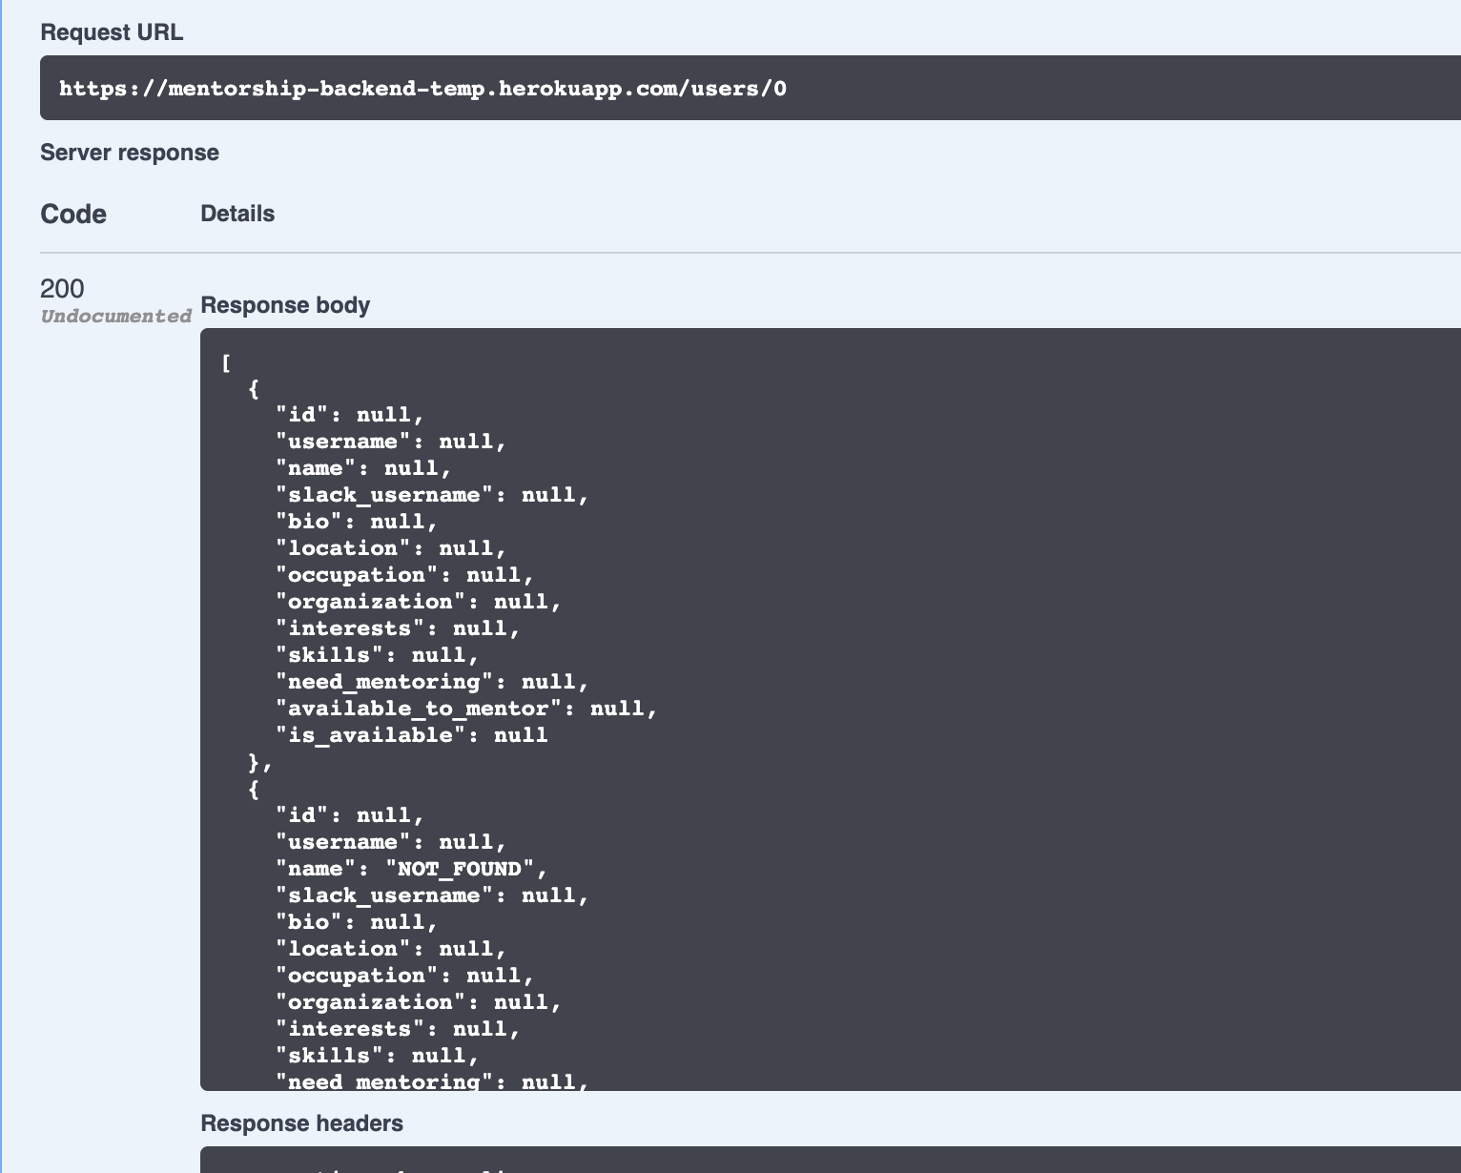Select the "name": null line
The image size is (1461, 1173).
click(x=363, y=468)
